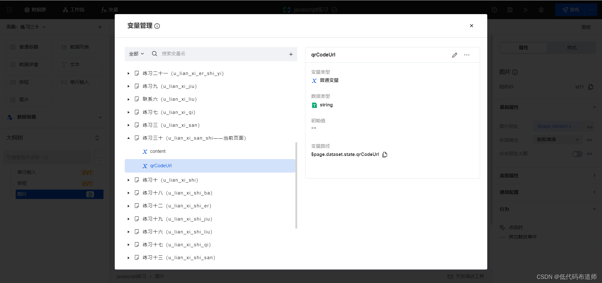Viewport: 602px width, 283px height.
Task: Close the 变量管理 dialog
Action: (x=471, y=26)
